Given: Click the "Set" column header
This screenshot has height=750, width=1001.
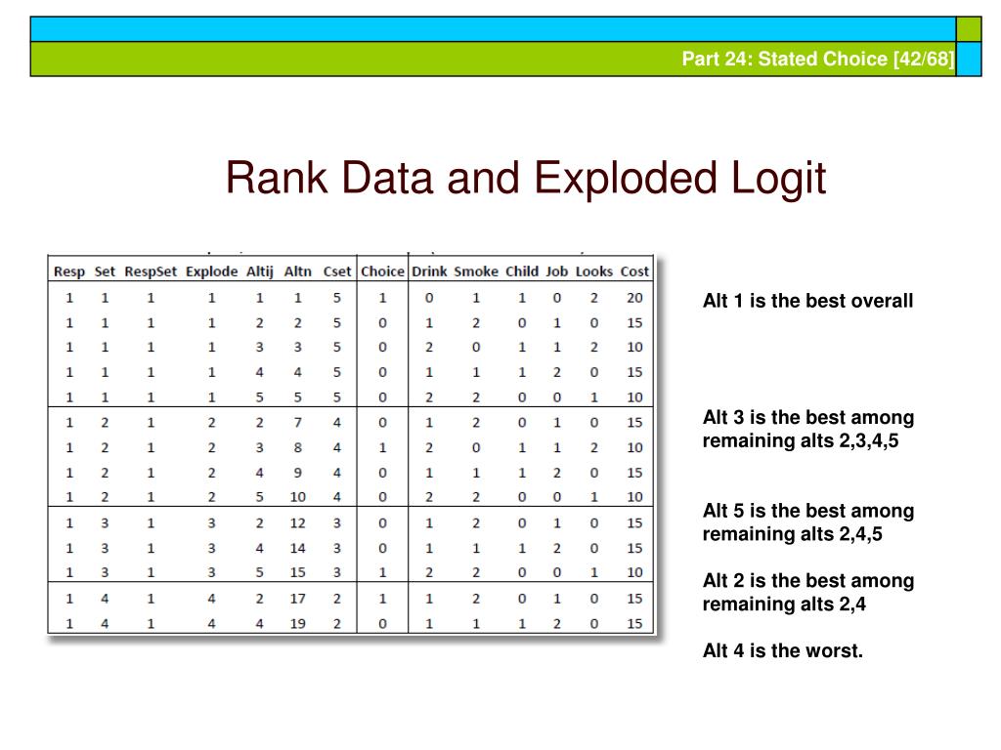Looking at the screenshot, I should (x=105, y=271).
